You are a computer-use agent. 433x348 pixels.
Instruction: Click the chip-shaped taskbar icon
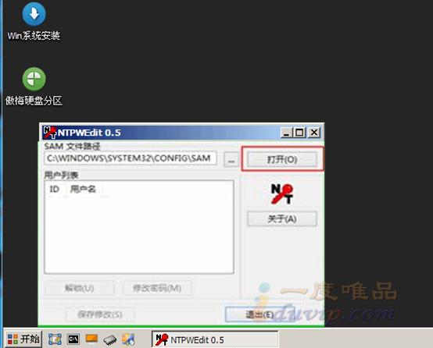coord(110,340)
